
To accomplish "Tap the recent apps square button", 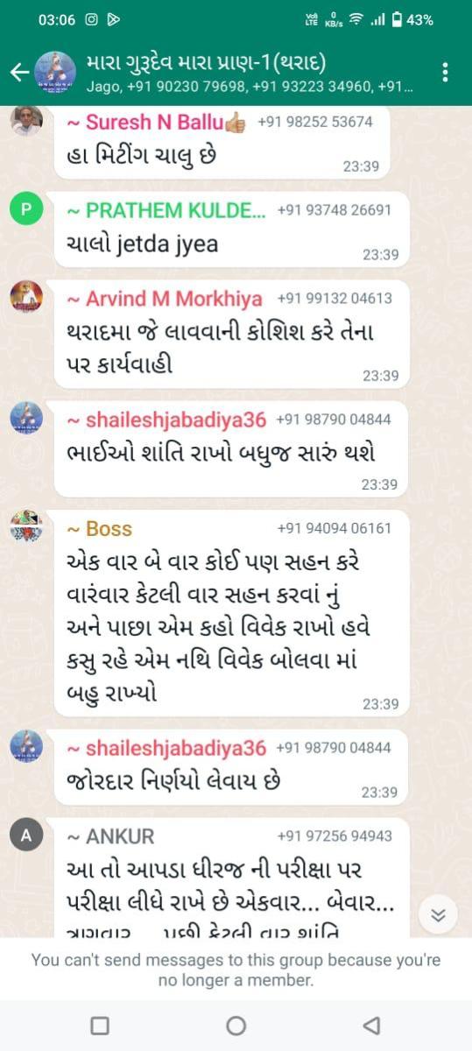I will (100, 1025).
